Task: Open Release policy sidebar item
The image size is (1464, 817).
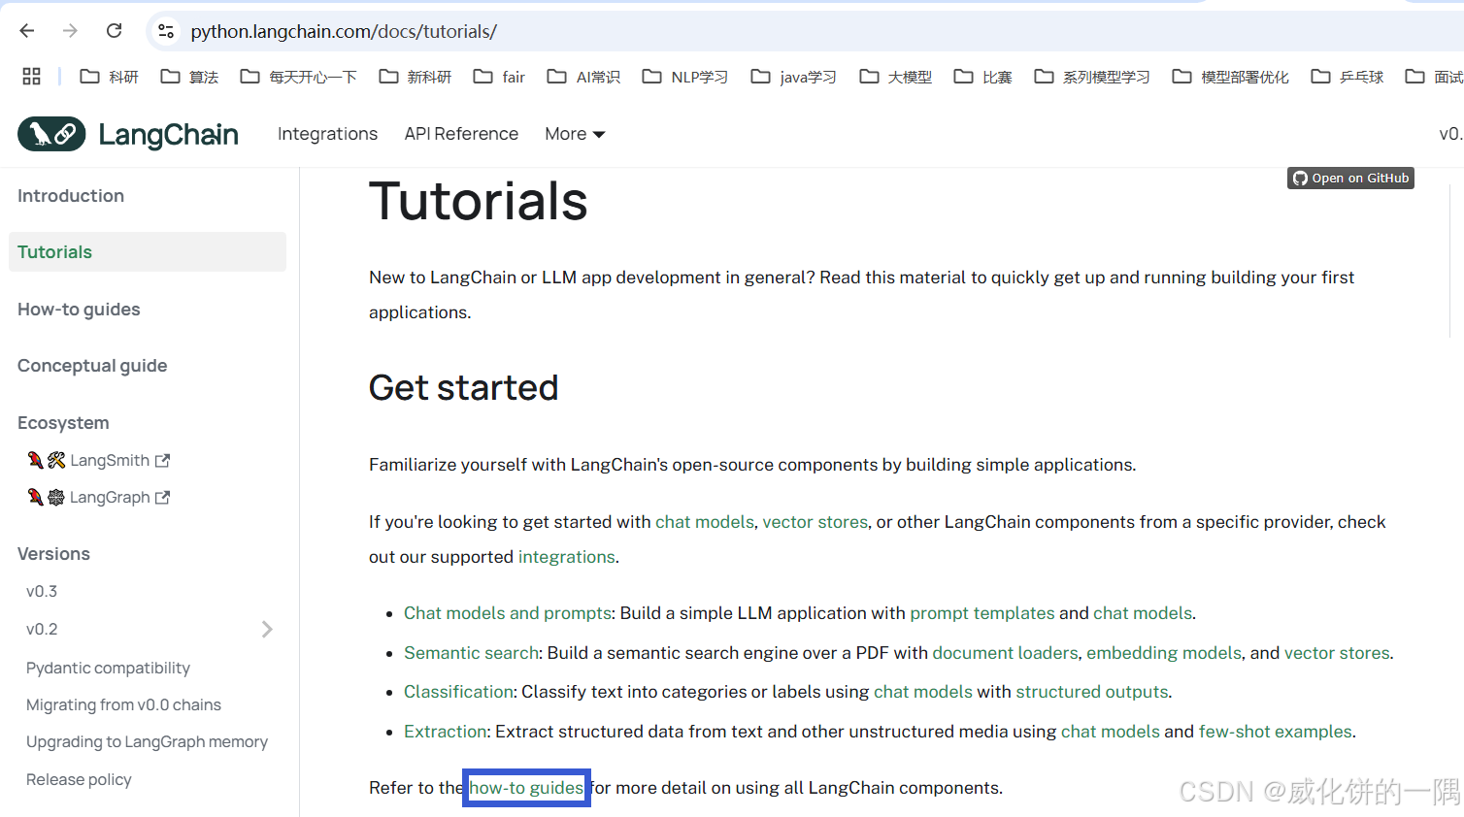Action: (x=79, y=780)
